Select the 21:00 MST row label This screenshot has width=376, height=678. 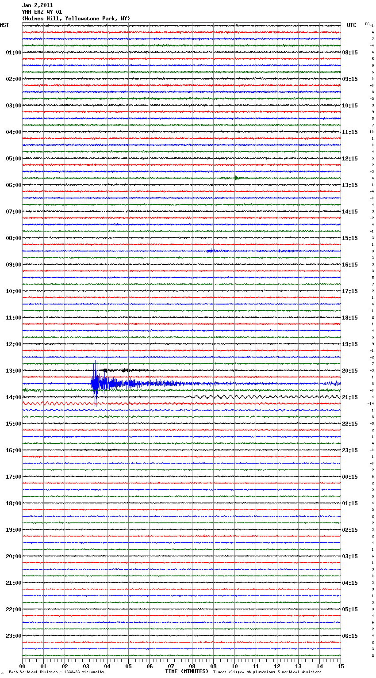pos(14,583)
